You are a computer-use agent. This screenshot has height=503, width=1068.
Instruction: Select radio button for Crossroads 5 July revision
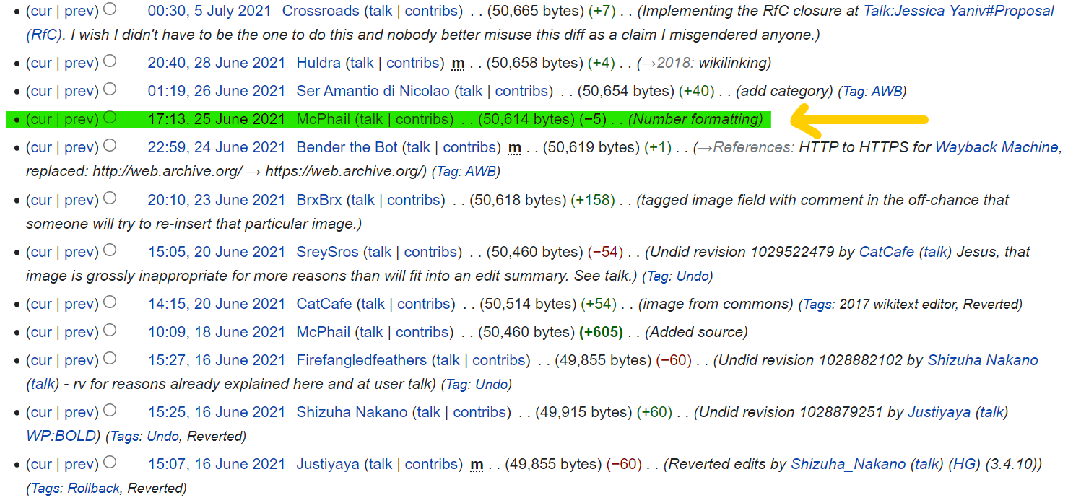[x=110, y=9]
